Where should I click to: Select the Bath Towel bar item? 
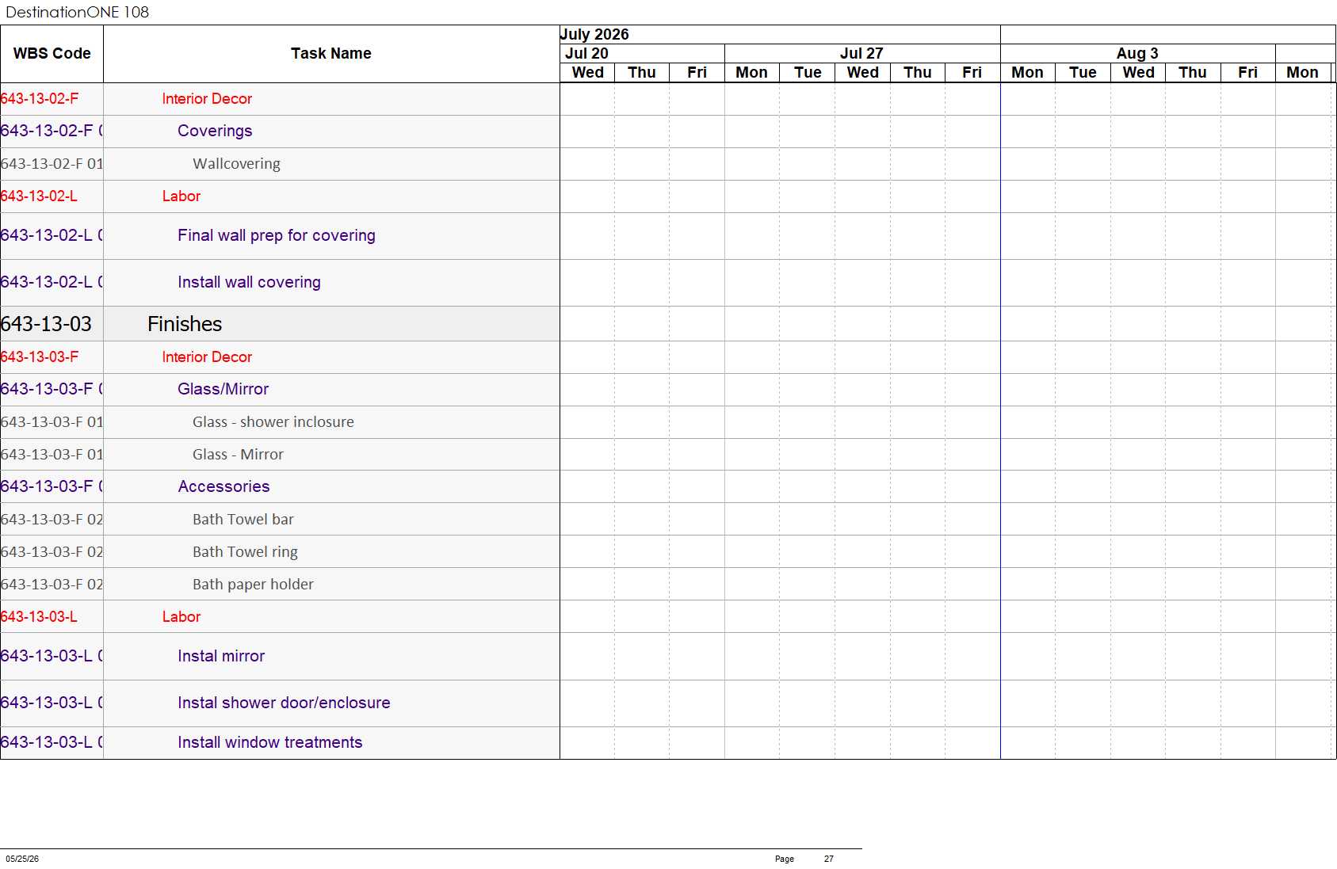pyautogui.click(x=243, y=520)
